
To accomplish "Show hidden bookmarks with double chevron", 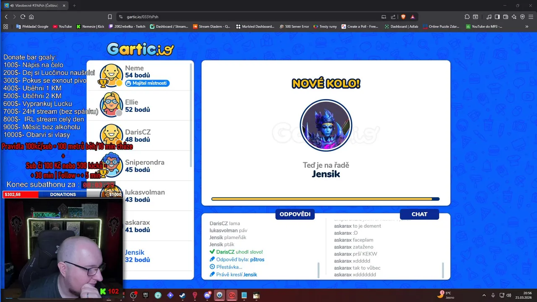I will coord(527,26).
